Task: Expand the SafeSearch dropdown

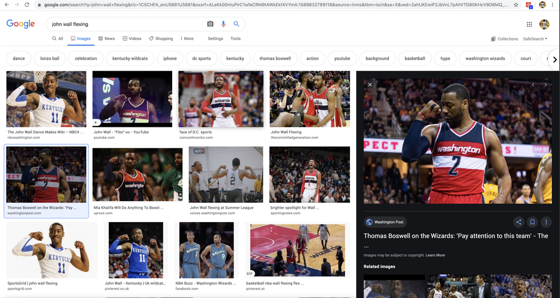Action: click(535, 39)
